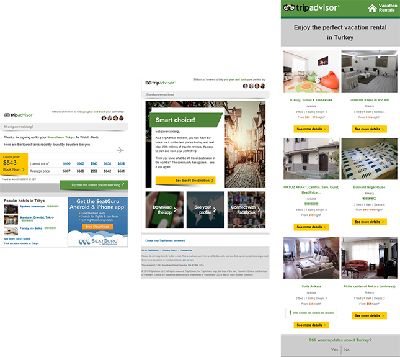Open the Suite Ankara listing title
Image resolution: width=400 pixels, height=357 pixels.
pyautogui.click(x=311, y=286)
